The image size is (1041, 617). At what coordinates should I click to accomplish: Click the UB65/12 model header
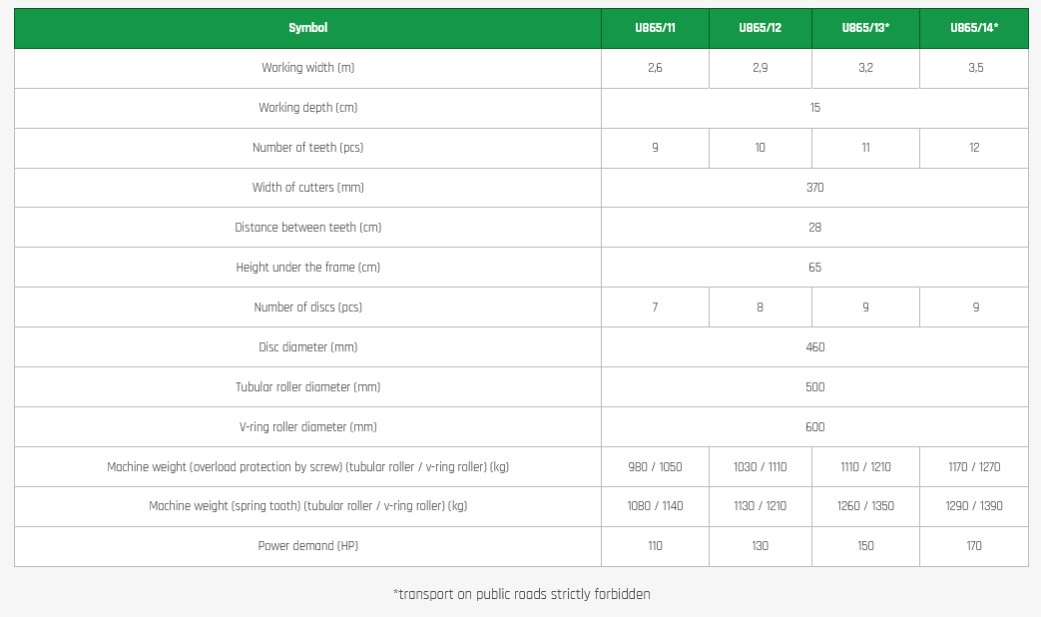point(760,28)
